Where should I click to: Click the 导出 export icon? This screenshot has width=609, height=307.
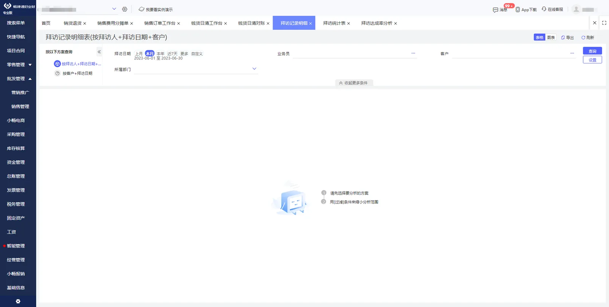point(563,38)
